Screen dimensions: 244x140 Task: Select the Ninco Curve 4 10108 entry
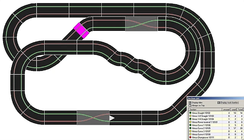[216, 134]
